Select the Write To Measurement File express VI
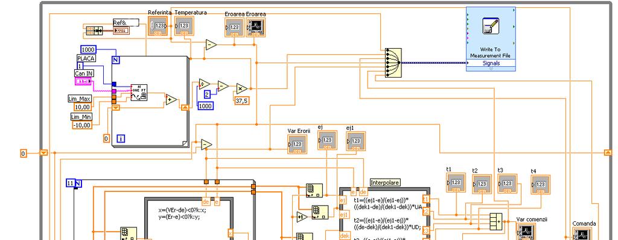Screen dimensions: 618x240 pos(491,39)
